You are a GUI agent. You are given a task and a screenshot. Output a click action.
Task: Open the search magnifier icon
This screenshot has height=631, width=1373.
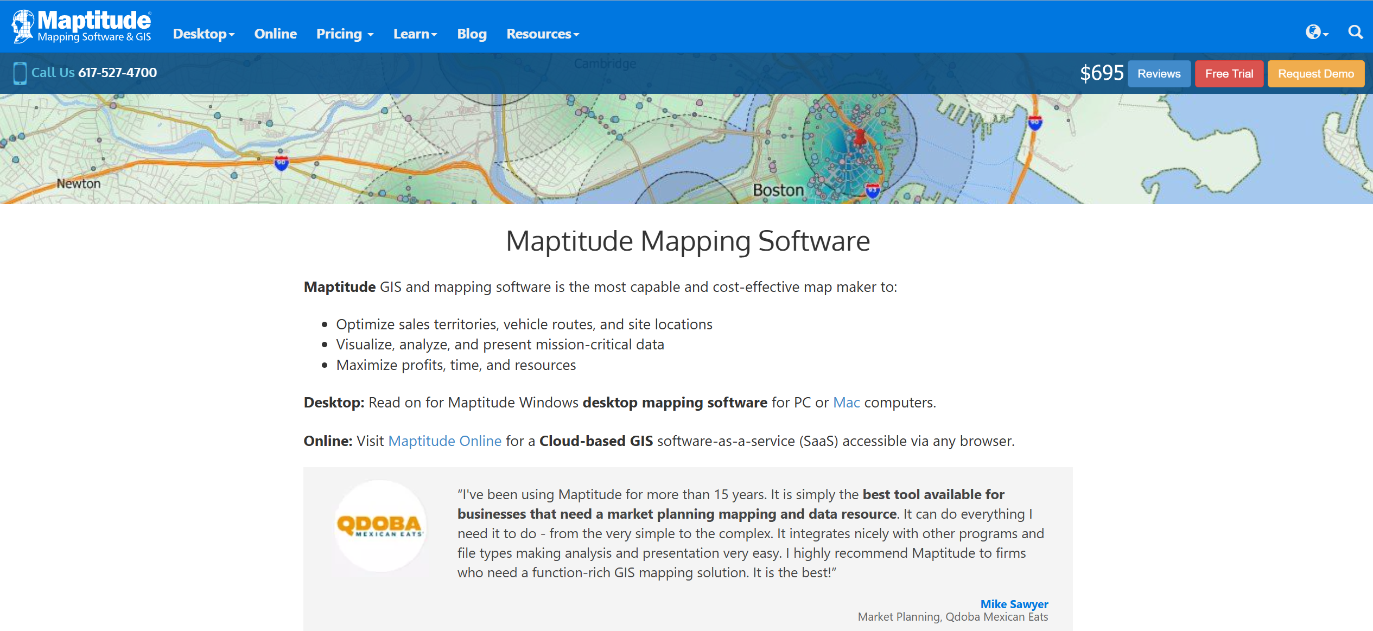pos(1355,33)
